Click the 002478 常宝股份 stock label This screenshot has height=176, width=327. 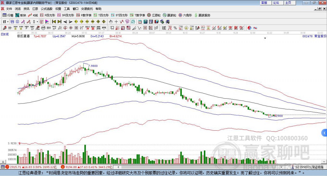tap(314, 36)
